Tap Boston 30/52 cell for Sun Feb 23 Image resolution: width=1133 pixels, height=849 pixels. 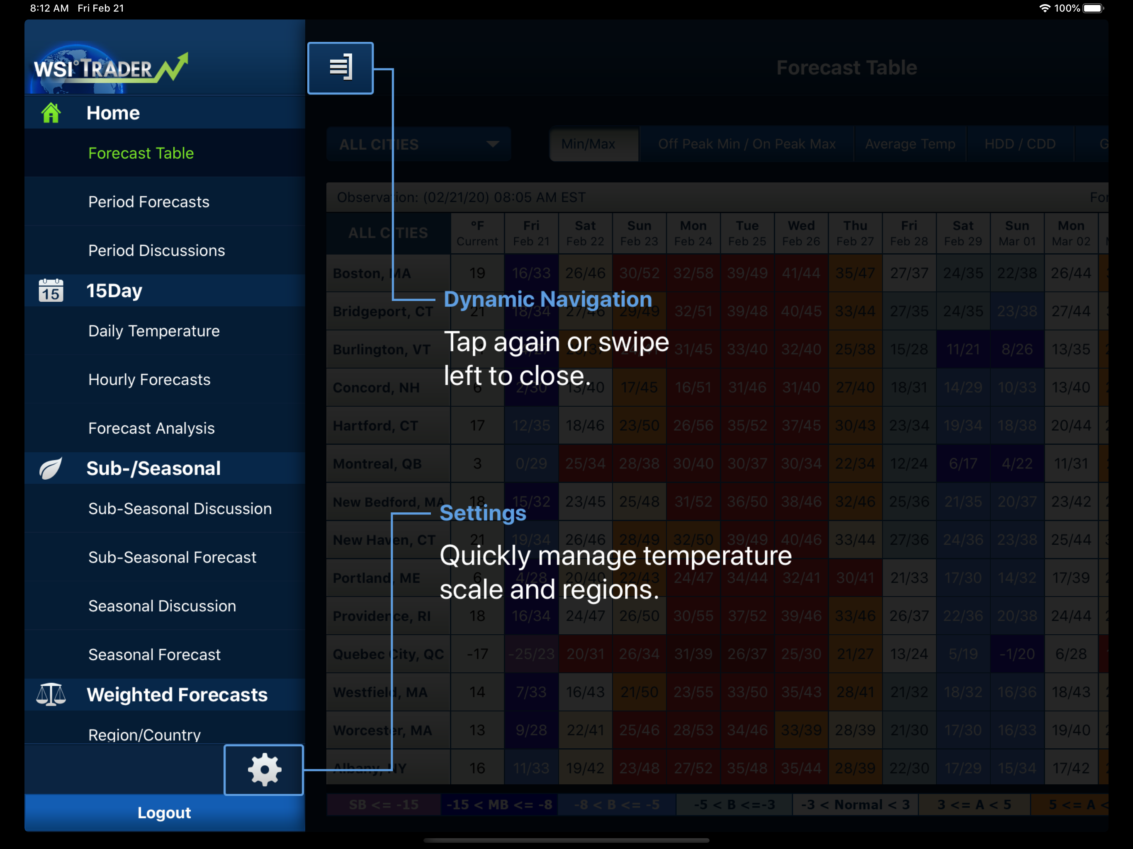click(x=639, y=274)
